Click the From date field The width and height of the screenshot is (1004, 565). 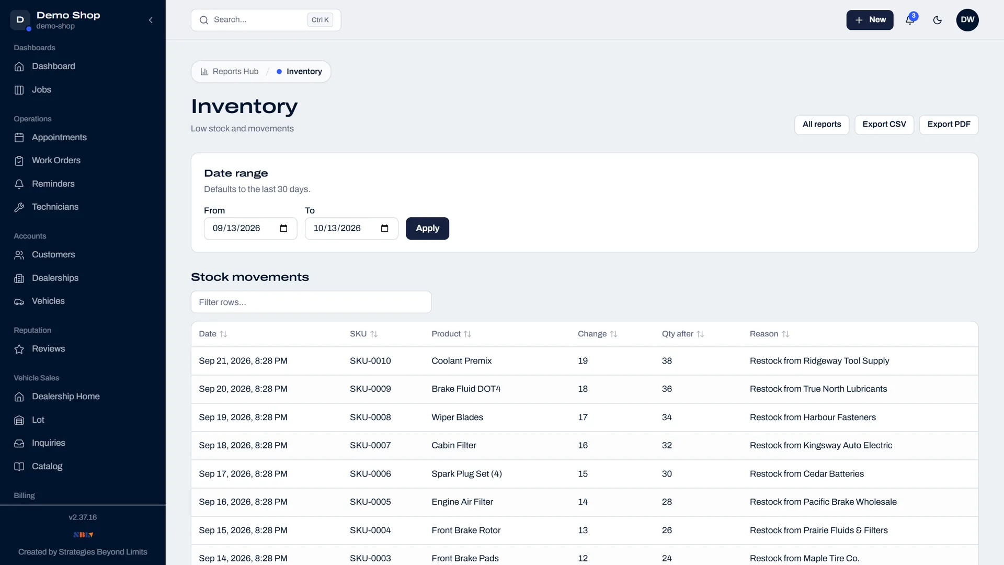250,229
